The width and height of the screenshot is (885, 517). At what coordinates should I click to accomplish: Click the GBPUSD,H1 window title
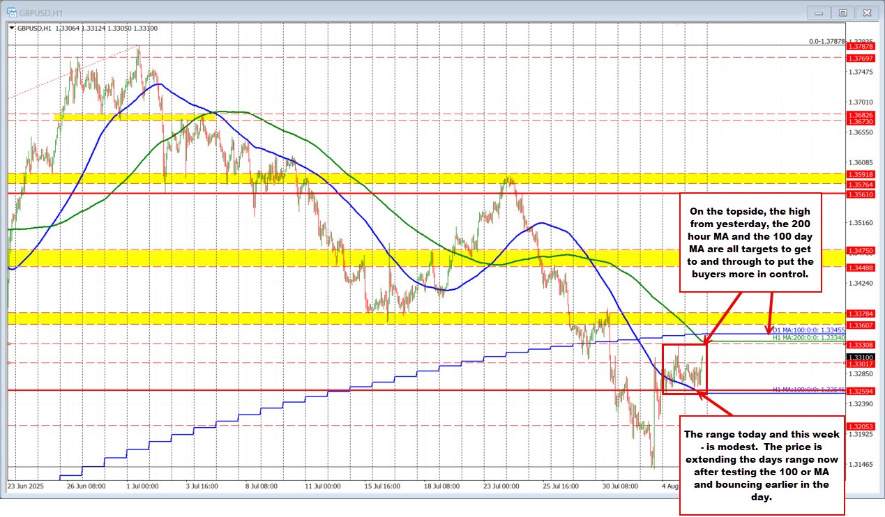coord(40,12)
